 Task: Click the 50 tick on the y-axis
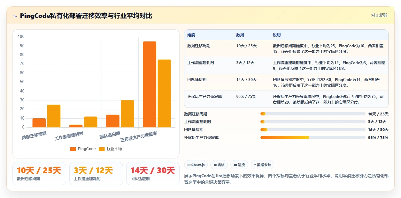22,82
